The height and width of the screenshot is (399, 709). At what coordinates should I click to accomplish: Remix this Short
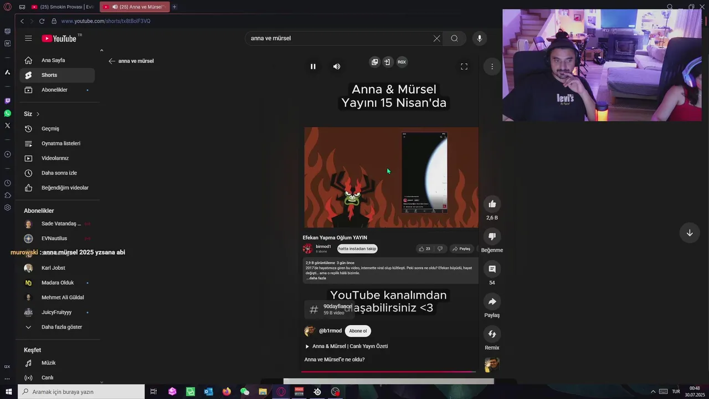click(x=492, y=334)
